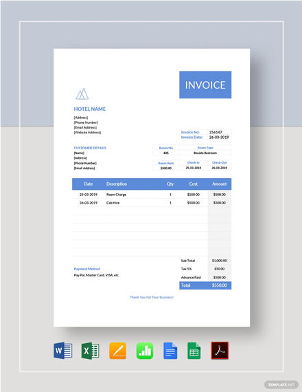Image resolution: width=302 pixels, height=392 pixels.
Task: Click the triangular hotel logo icon
Action: click(82, 94)
